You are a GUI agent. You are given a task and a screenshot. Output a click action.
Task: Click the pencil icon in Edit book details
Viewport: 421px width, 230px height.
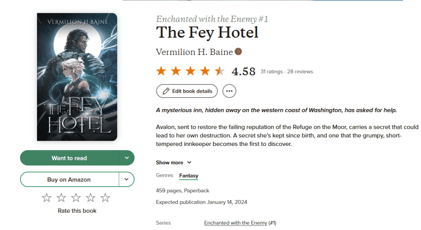pyautogui.click(x=166, y=91)
